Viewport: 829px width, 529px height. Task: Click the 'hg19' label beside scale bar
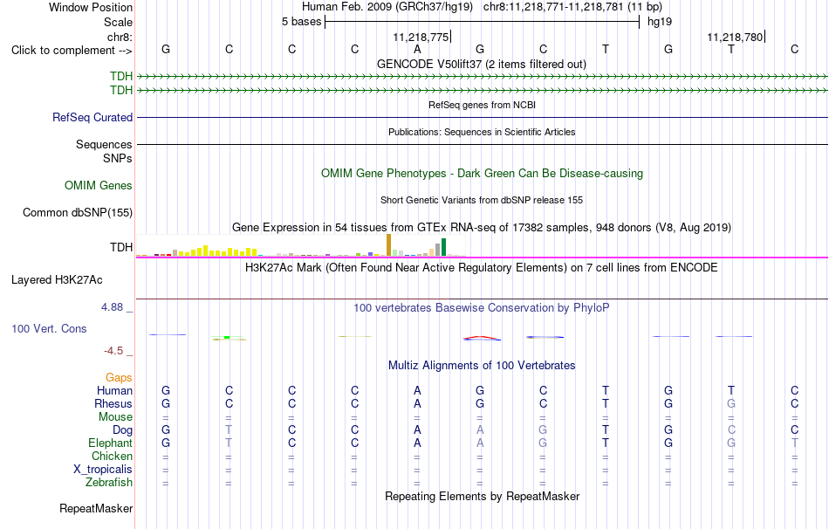point(660,22)
